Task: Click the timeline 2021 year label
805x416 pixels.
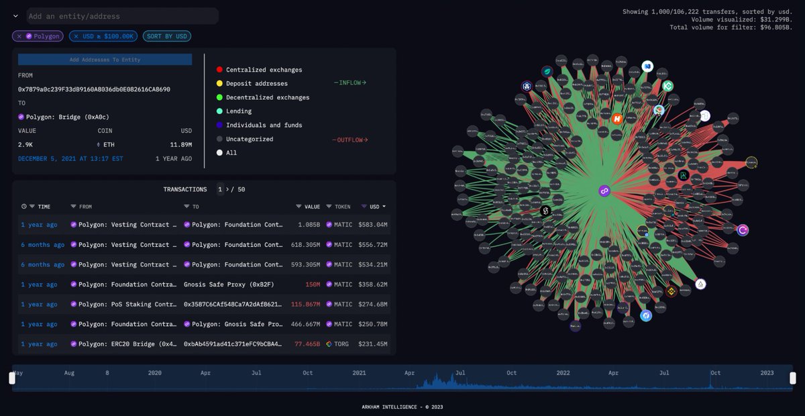Action: click(359, 372)
